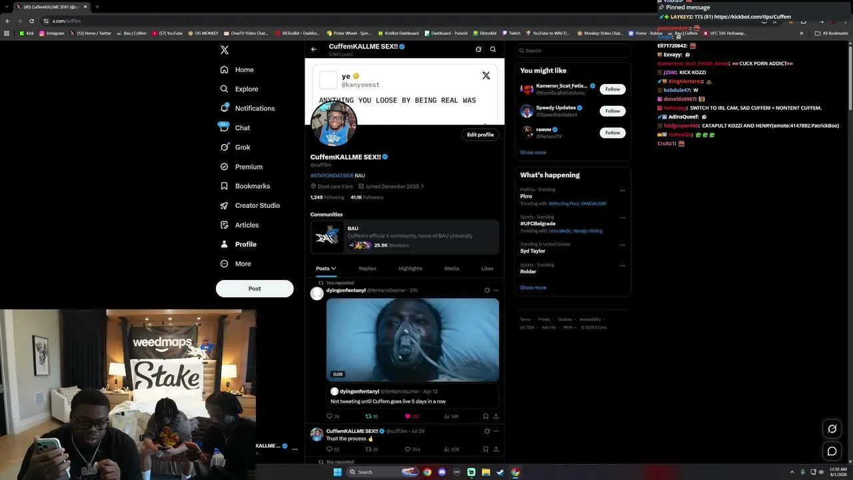Open Discord from the taskbar

point(442,472)
